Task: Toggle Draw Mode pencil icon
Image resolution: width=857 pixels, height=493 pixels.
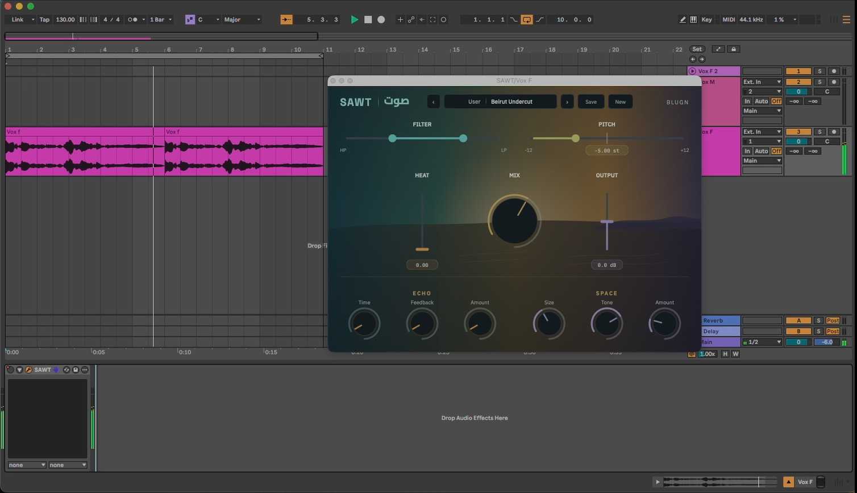Action: point(683,19)
